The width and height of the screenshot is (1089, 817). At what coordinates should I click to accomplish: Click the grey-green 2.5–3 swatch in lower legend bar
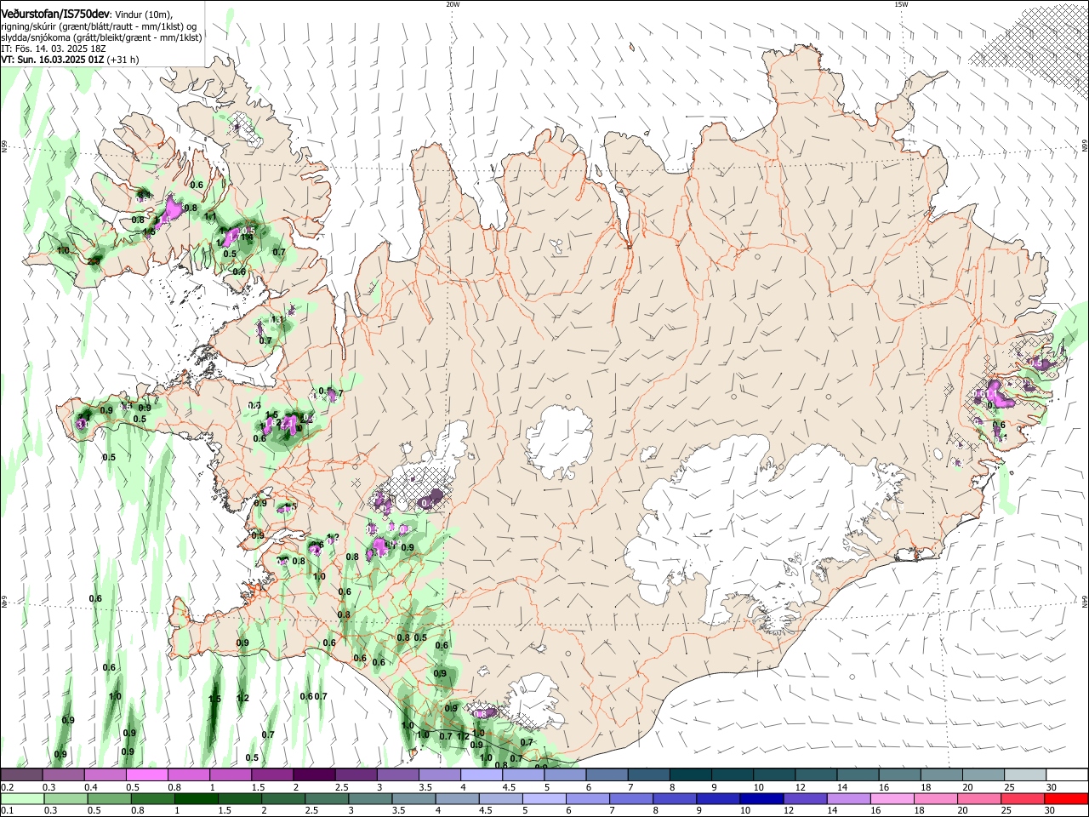(x=326, y=798)
